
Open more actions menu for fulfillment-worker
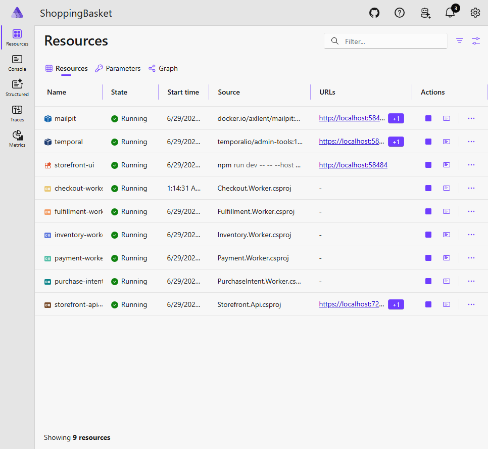tap(471, 211)
